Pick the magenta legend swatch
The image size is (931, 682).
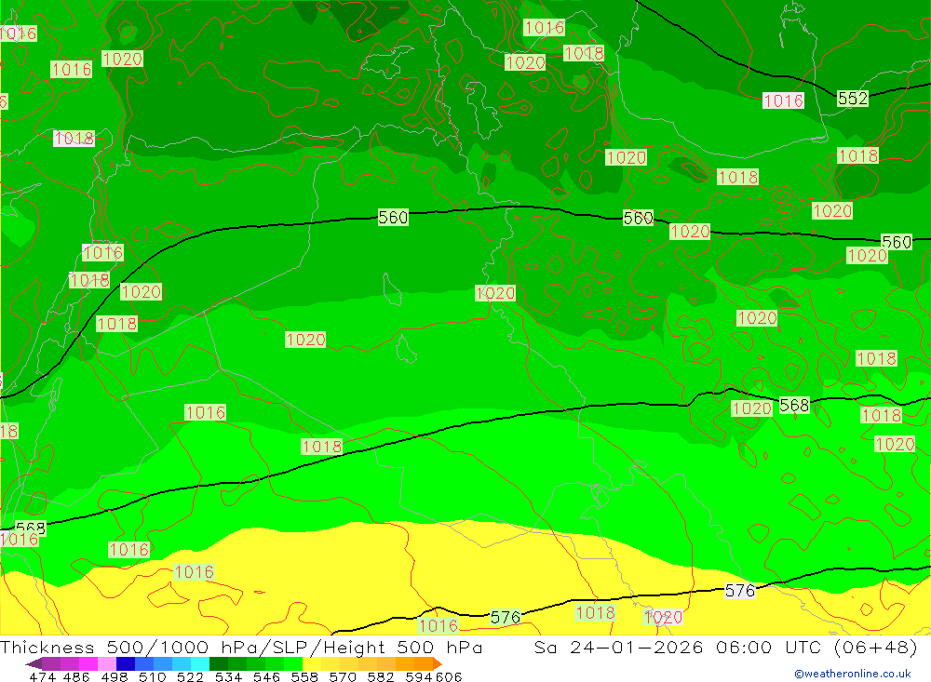pyautogui.click(x=88, y=663)
